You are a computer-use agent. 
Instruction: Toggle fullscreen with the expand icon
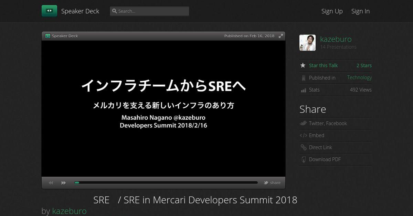click(x=281, y=36)
